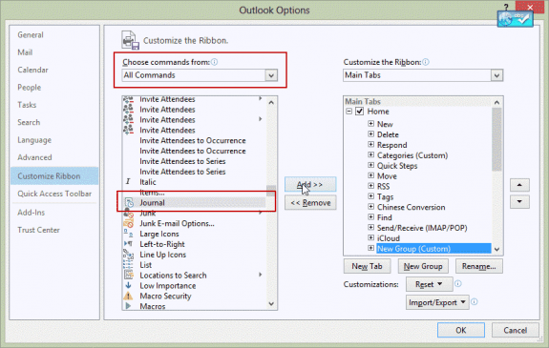Click the Add >> button
This screenshot has width=549, height=348.
pyautogui.click(x=310, y=184)
